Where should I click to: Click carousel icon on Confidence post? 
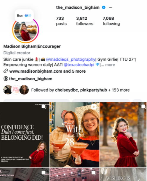(44, 107)
